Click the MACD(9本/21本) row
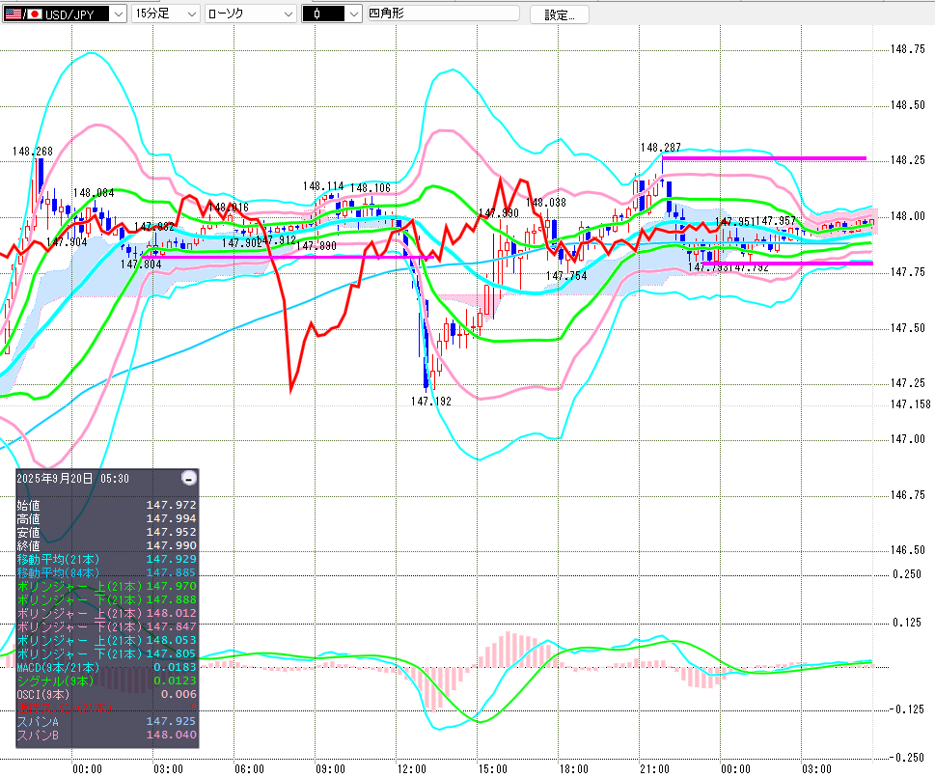Screen dimensions: 935x778 [x=106, y=668]
